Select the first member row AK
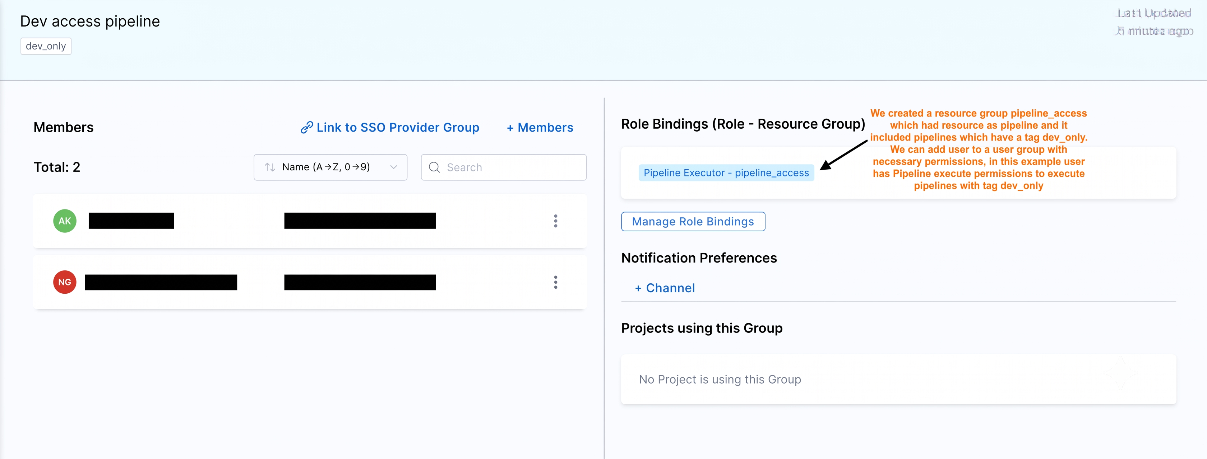The width and height of the screenshot is (1207, 459). pyautogui.click(x=310, y=221)
